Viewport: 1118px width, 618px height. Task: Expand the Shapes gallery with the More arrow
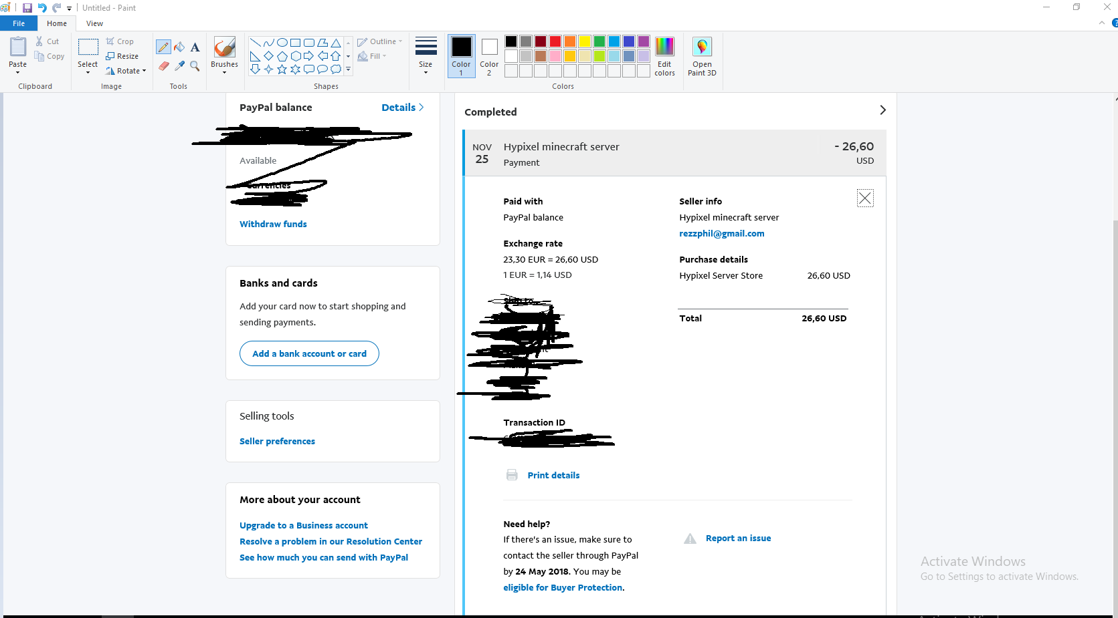click(x=348, y=69)
